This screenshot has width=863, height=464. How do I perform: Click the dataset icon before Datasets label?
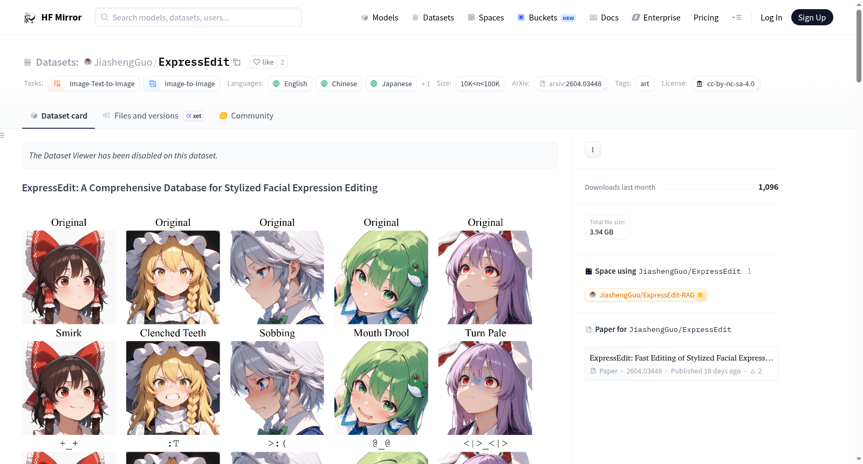pyautogui.click(x=28, y=62)
